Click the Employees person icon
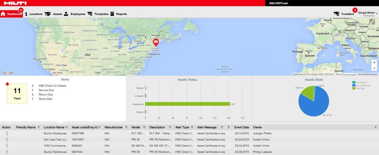The height and width of the screenshot is (155, 379). 66,14
